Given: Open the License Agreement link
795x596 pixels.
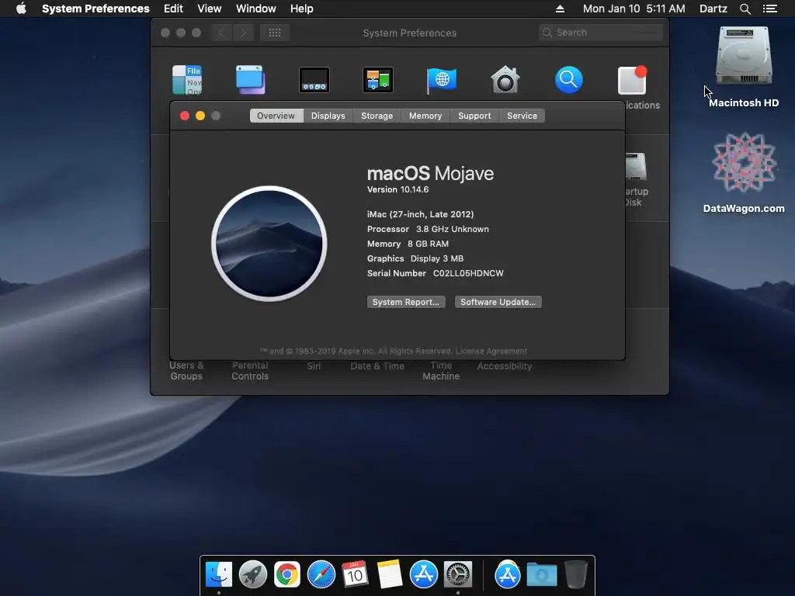Looking at the screenshot, I should pyautogui.click(x=491, y=352).
